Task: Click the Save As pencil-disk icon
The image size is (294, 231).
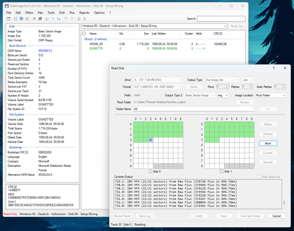Action: 21,18
